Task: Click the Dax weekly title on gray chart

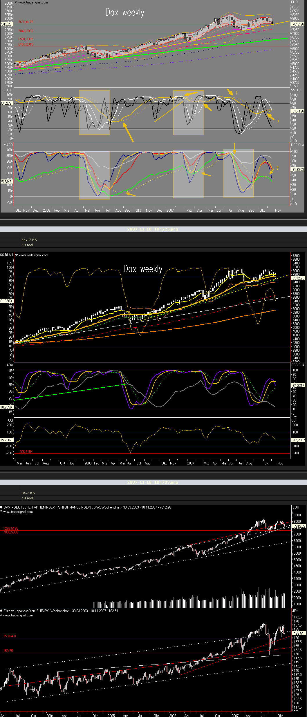Action: (125, 12)
